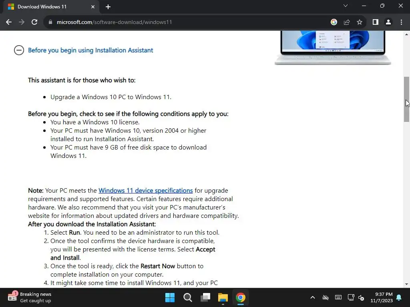View site information lock icon
The image size is (410, 307).
pos(50,22)
